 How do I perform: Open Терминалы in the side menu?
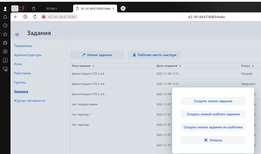pos(23,45)
